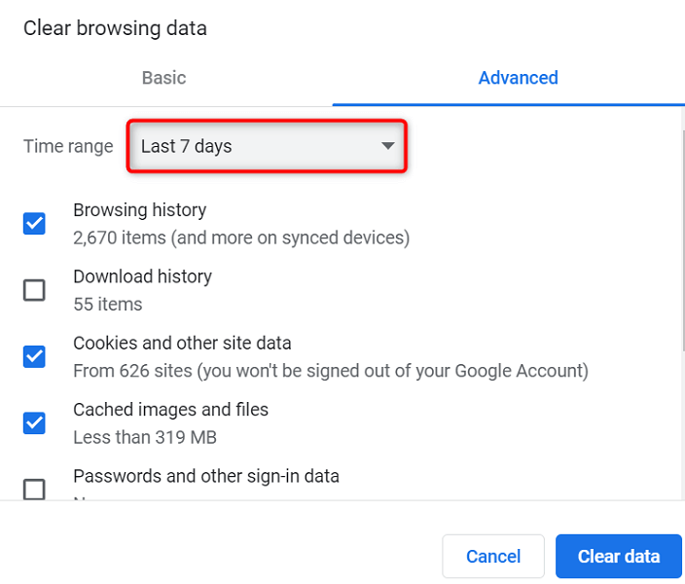Screen dimensions: 685x584
Task: Select the Advanced tab
Action: pyautogui.click(x=518, y=78)
